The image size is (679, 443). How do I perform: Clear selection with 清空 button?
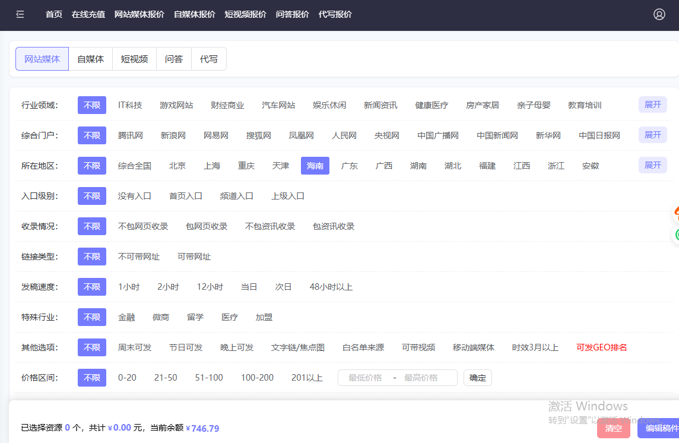[614, 428]
